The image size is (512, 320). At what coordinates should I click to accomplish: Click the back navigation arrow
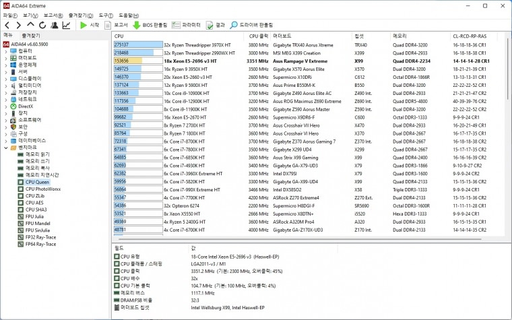[x=7, y=25]
